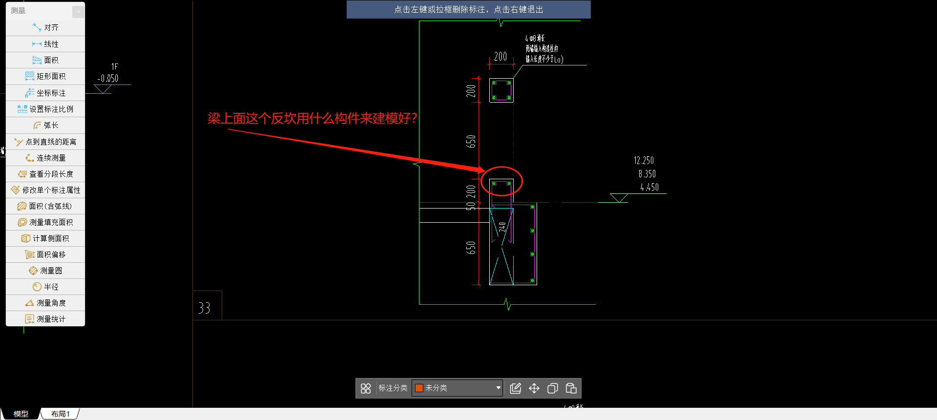Click 修改单个标注属性 edit annotation property
937x420 pixels.
click(45, 190)
